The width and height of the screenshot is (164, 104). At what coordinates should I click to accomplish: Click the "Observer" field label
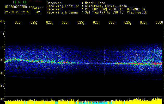54,3
